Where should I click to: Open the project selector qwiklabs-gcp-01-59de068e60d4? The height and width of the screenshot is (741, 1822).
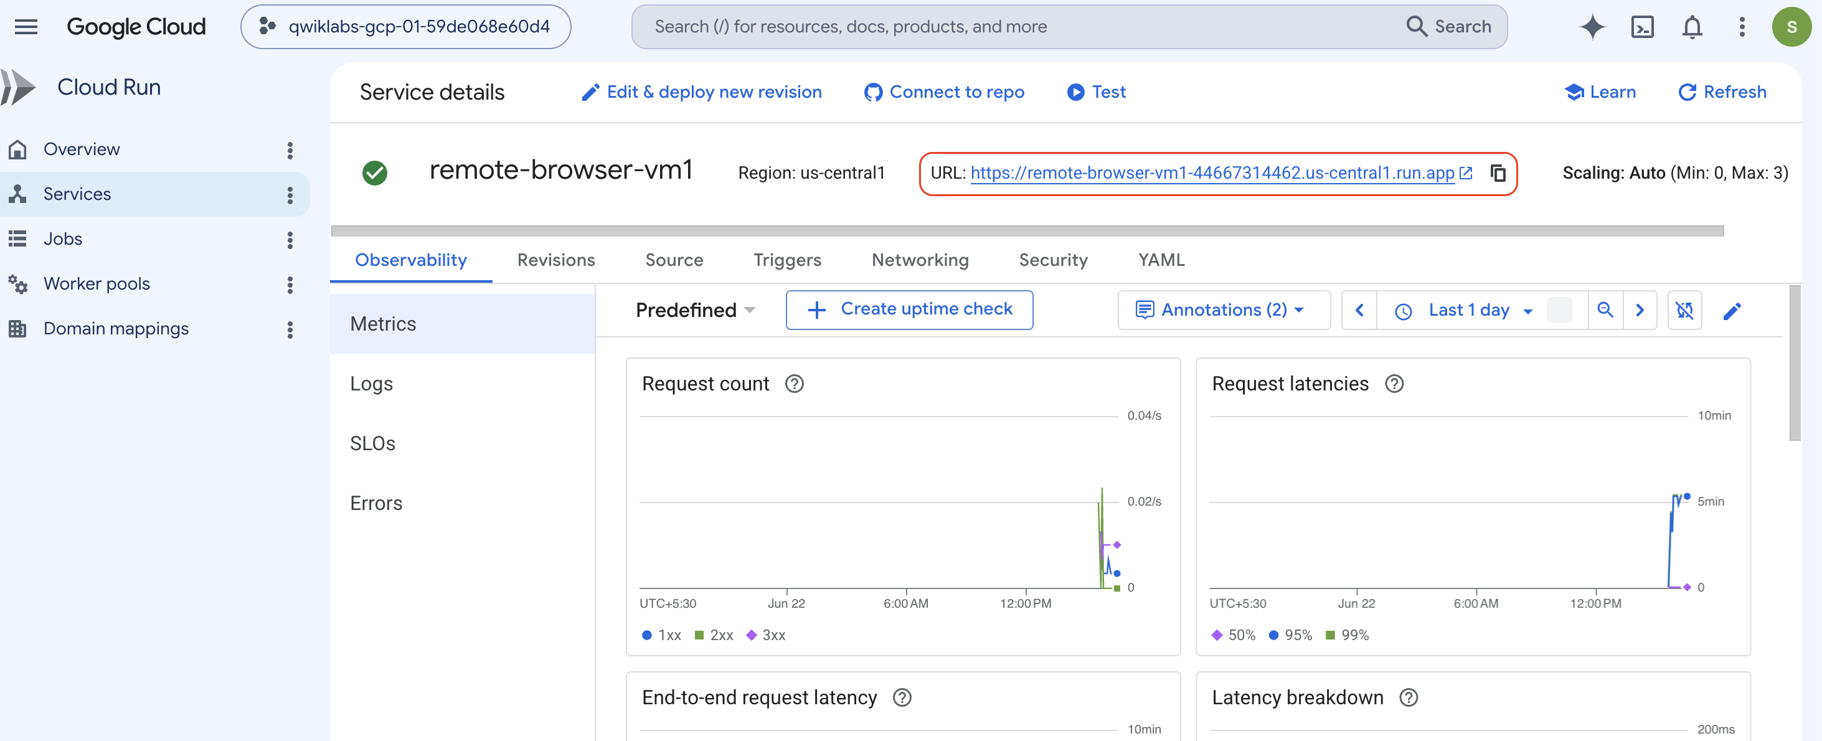click(405, 27)
